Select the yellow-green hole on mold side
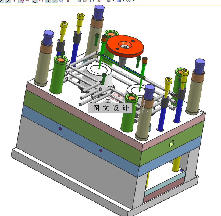 [x=172, y=143]
